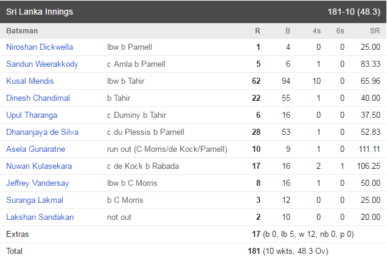Screen dimensions: 387x263
Task: Select the Extras row label
Action: 18,234
